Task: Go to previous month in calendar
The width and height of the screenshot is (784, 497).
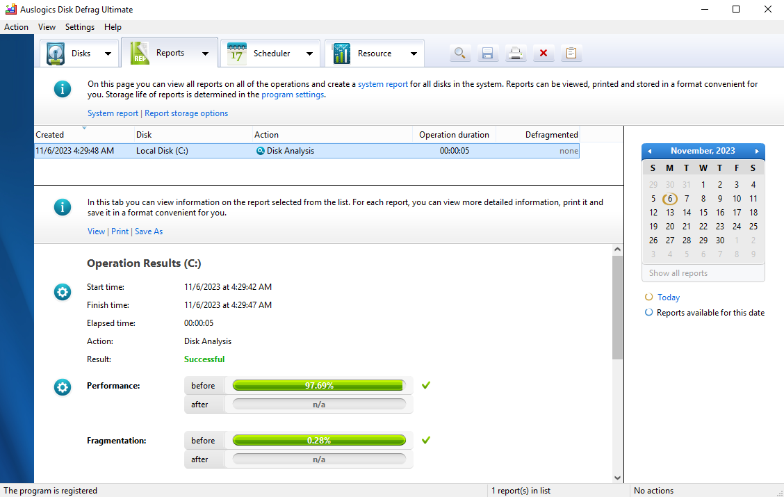Action: (x=649, y=151)
